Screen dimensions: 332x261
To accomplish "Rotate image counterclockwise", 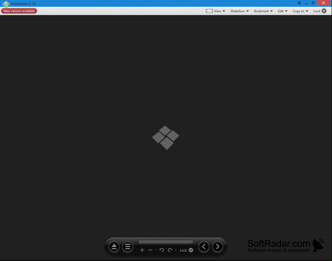I will coord(162,250).
